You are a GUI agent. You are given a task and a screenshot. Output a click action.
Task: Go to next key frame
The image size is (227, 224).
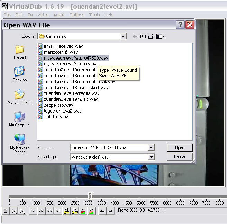[74, 211]
